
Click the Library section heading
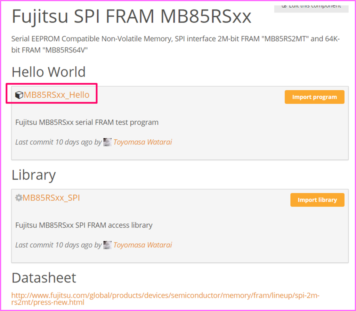click(x=34, y=175)
